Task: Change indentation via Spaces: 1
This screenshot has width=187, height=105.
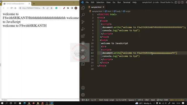Action: tap(132, 100)
